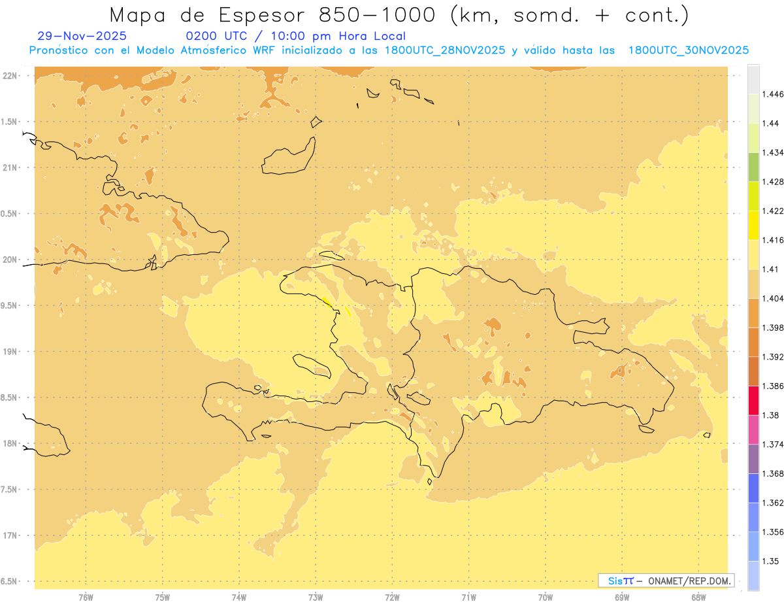
Task: Click the legend value '1.356'
Action: [773, 532]
